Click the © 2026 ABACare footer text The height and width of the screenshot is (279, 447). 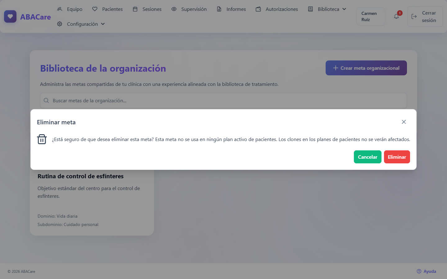pyautogui.click(x=21, y=272)
